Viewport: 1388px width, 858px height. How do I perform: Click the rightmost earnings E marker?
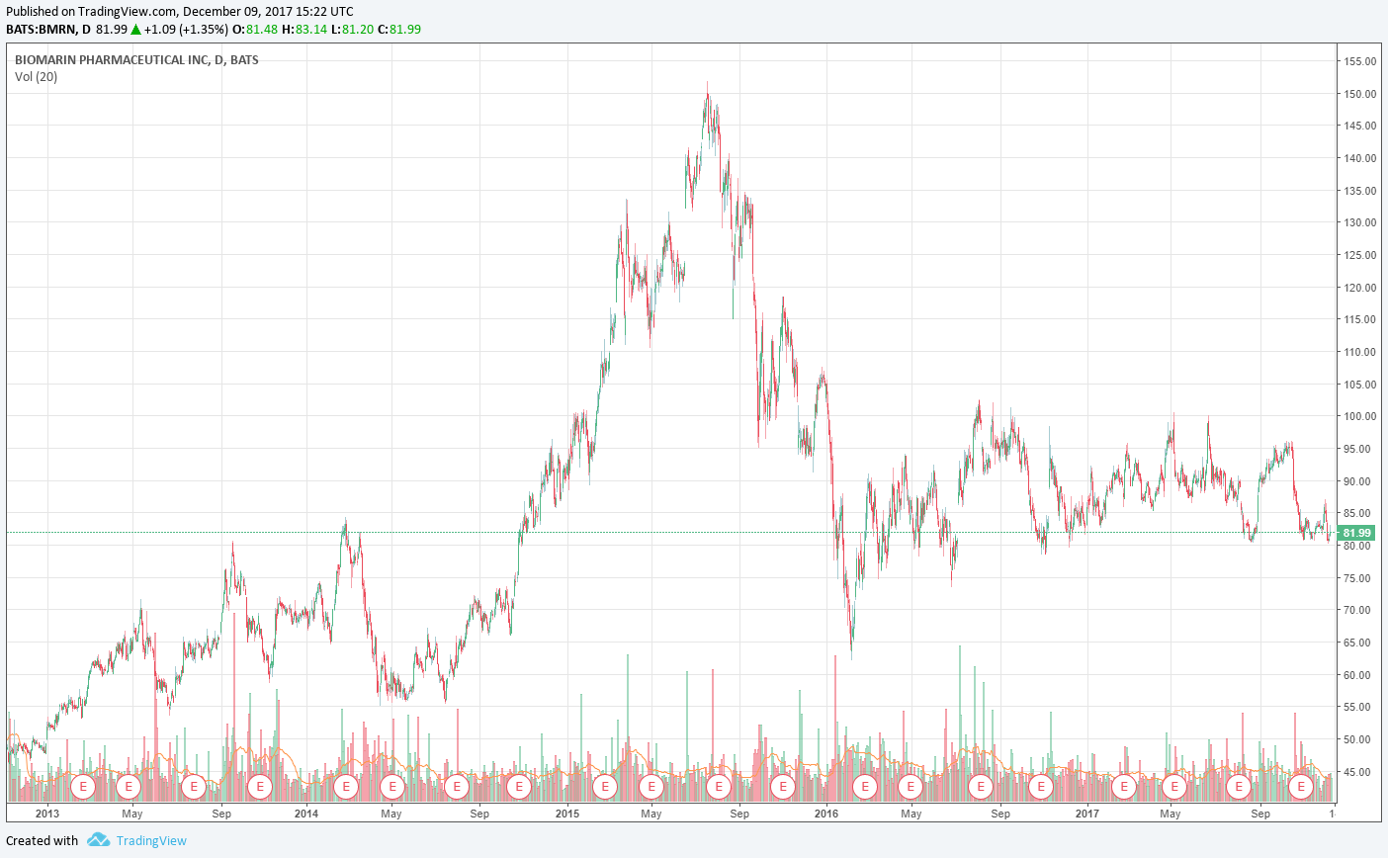point(1301,787)
